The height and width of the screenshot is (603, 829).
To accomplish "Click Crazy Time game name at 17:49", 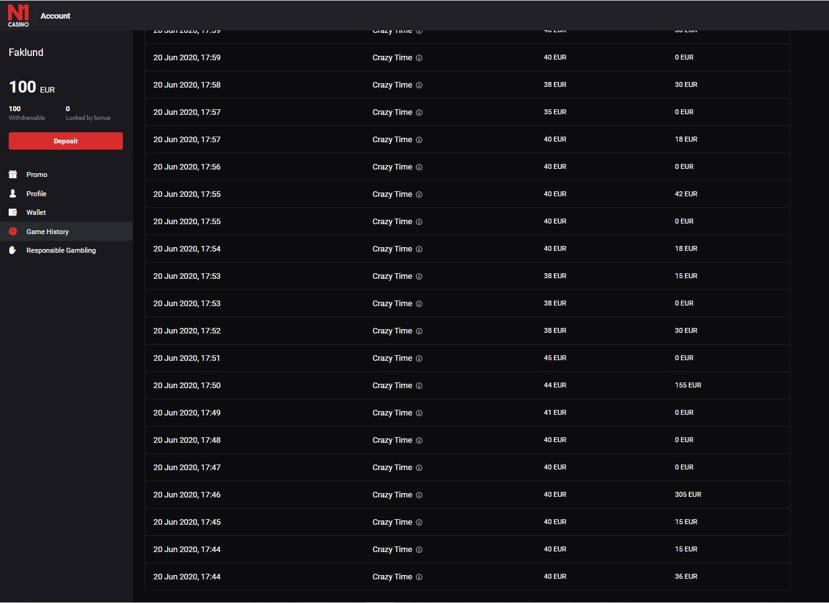I will click(392, 413).
